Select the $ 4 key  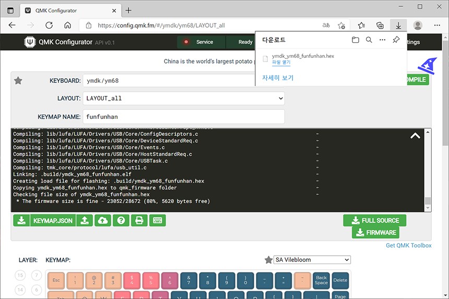point(132,280)
